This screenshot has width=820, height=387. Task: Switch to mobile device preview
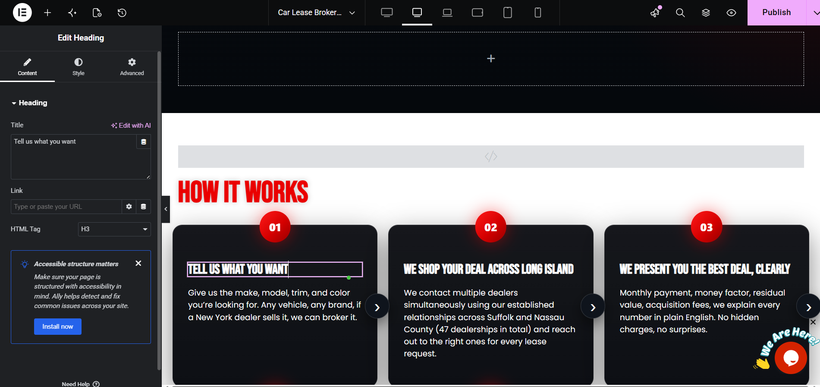(538, 13)
